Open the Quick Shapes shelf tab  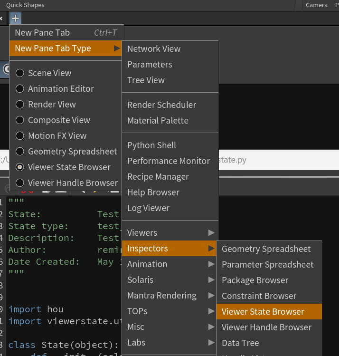25,5
